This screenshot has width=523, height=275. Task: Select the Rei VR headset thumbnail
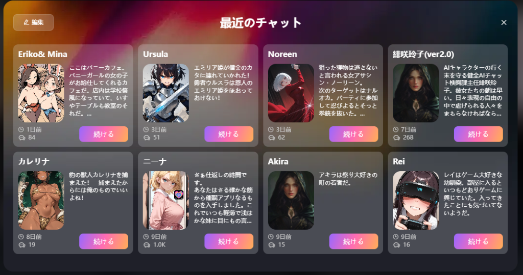point(416,201)
